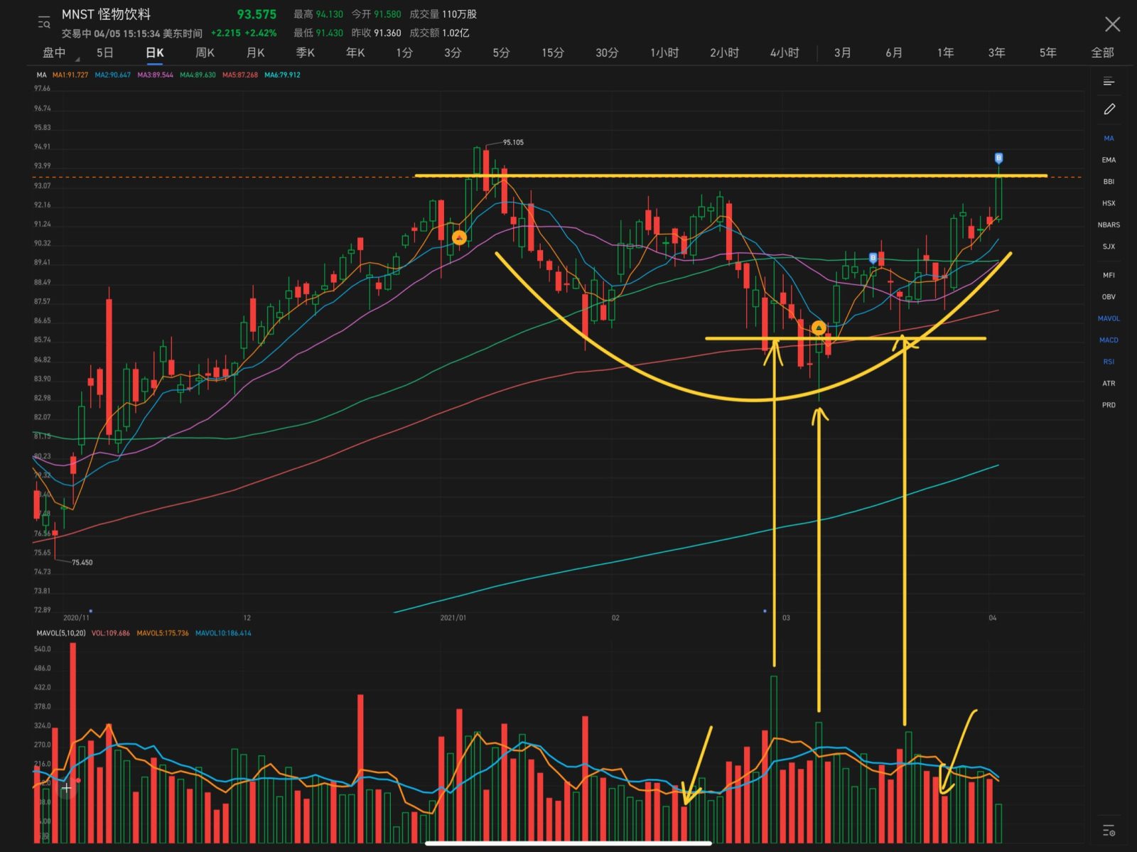This screenshot has height=852, width=1137.
Task: Choose the 6月 range
Action: point(894,53)
